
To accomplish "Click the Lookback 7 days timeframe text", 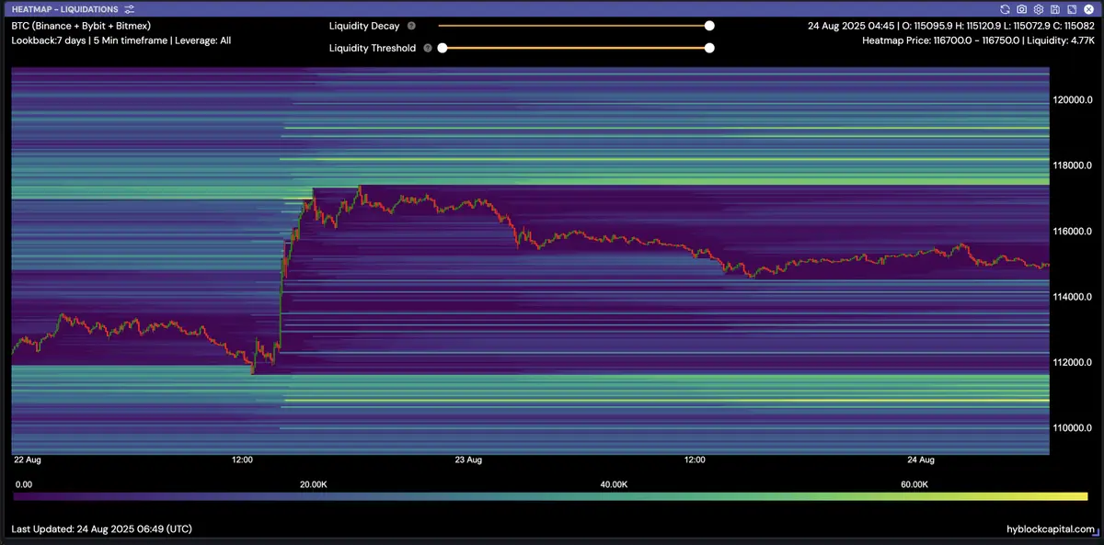I will click(x=121, y=41).
